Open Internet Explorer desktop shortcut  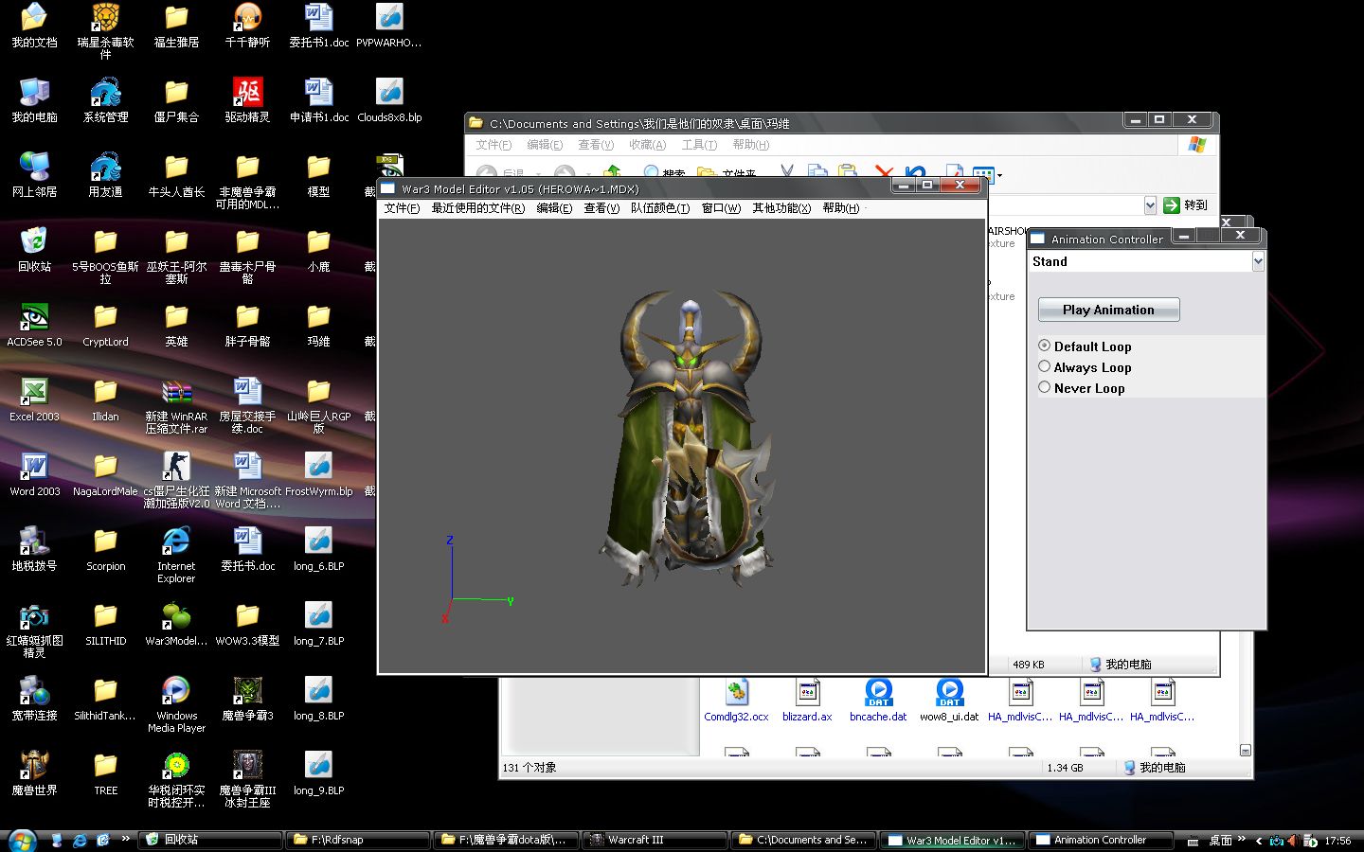[x=176, y=554]
